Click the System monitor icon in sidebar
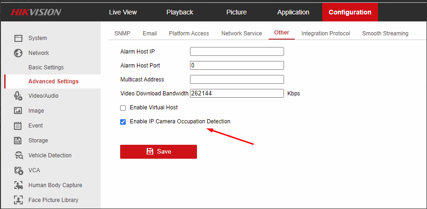 18,38
